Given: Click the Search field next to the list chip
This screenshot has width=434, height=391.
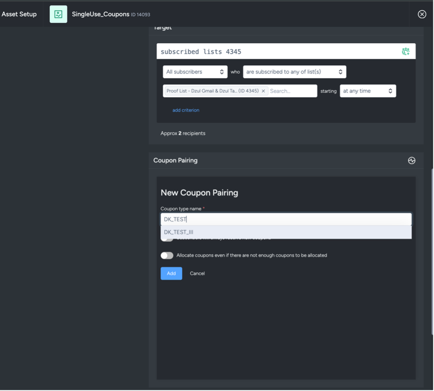Looking at the screenshot, I should pos(292,91).
